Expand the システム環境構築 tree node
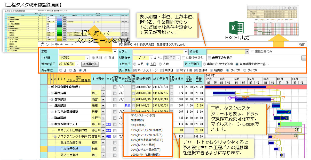 click(x=52, y=112)
